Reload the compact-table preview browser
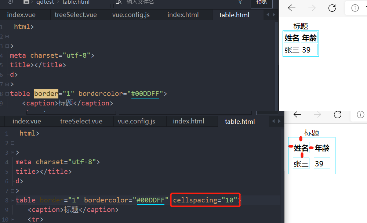The height and width of the screenshot is (223, 367). pos(332,8)
